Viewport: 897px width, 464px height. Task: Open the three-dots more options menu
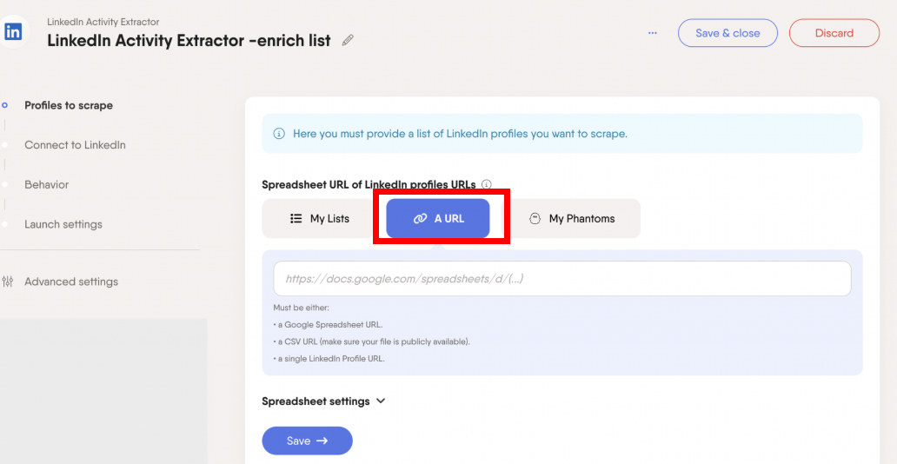(653, 33)
